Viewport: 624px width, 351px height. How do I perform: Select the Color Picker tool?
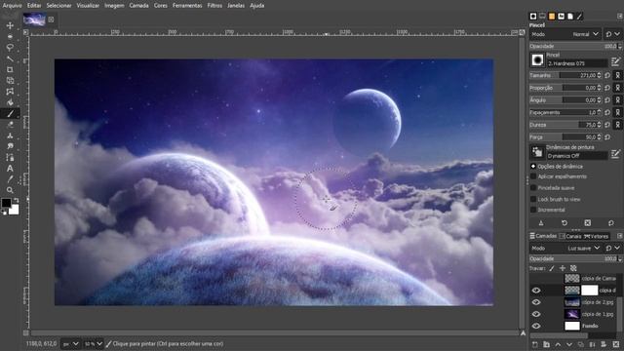[x=10, y=179]
